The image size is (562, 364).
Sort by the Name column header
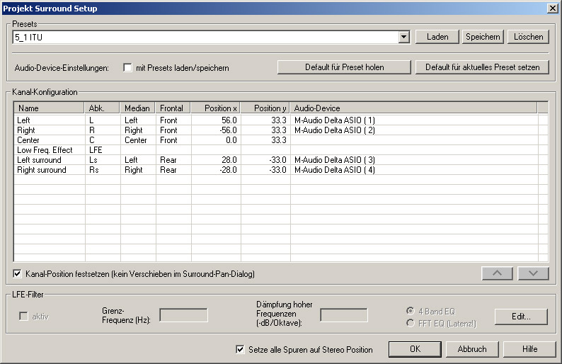pos(49,108)
